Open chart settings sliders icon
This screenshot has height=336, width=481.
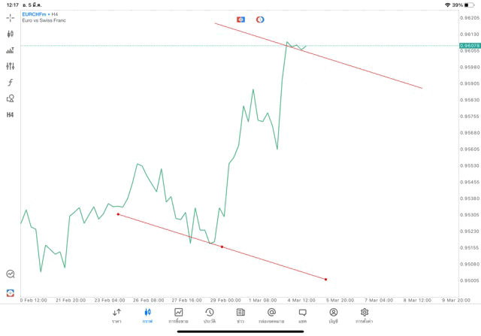click(x=11, y=66)
